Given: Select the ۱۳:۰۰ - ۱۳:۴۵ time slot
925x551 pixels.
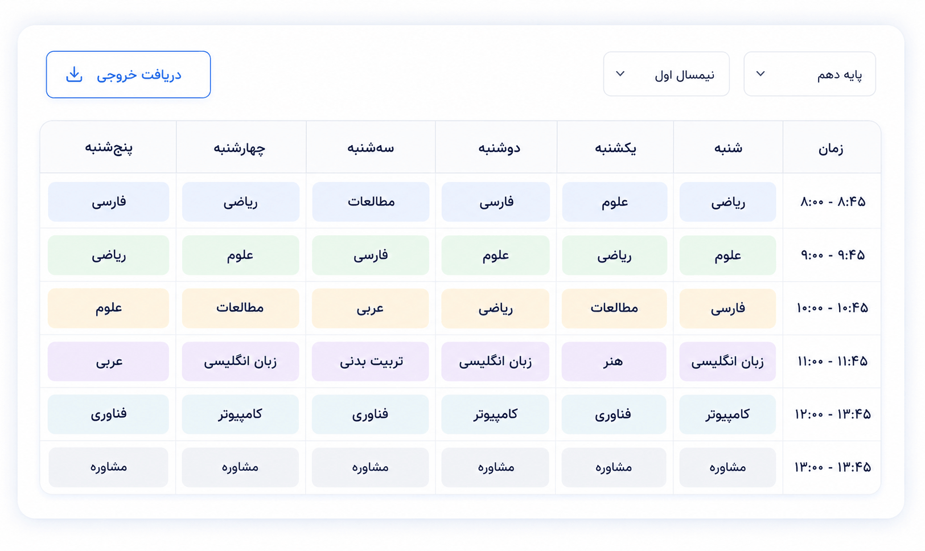Looking at the screenshot, I should (832, 467).
